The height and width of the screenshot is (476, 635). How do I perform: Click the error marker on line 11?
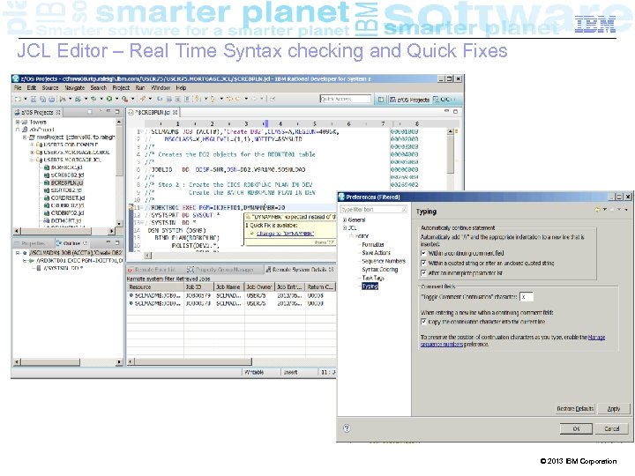[x=131, y=207]
